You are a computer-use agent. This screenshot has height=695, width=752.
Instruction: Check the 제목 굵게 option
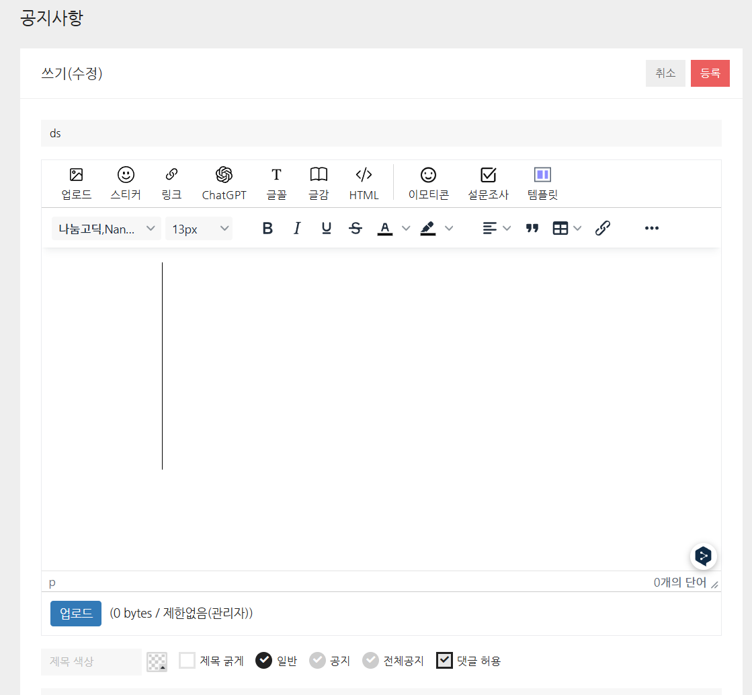click(187, 661)
